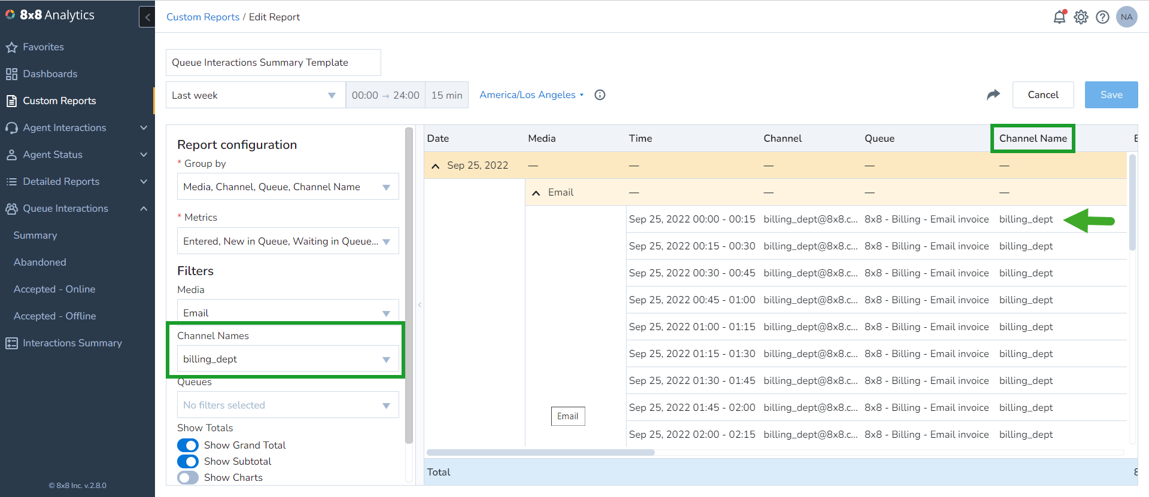Open Accepted - Offline submenu item
The image size is (1149, 497).
(x=55, y=316)
